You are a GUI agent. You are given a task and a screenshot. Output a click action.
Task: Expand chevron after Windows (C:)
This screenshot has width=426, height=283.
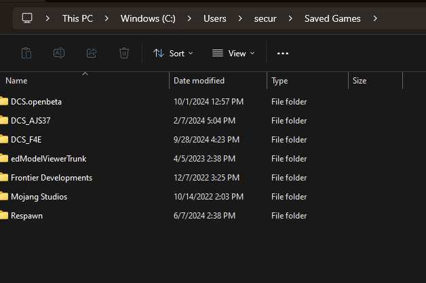(189, 18)
